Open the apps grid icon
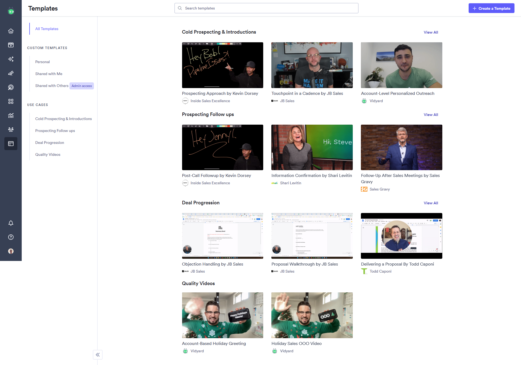 pos(11,101)
